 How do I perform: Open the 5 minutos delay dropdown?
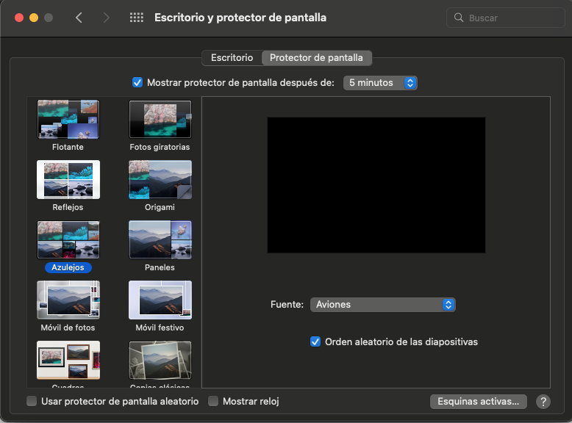pos(380,83)
